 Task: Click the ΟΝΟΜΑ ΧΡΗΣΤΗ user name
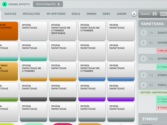[19, 4]
